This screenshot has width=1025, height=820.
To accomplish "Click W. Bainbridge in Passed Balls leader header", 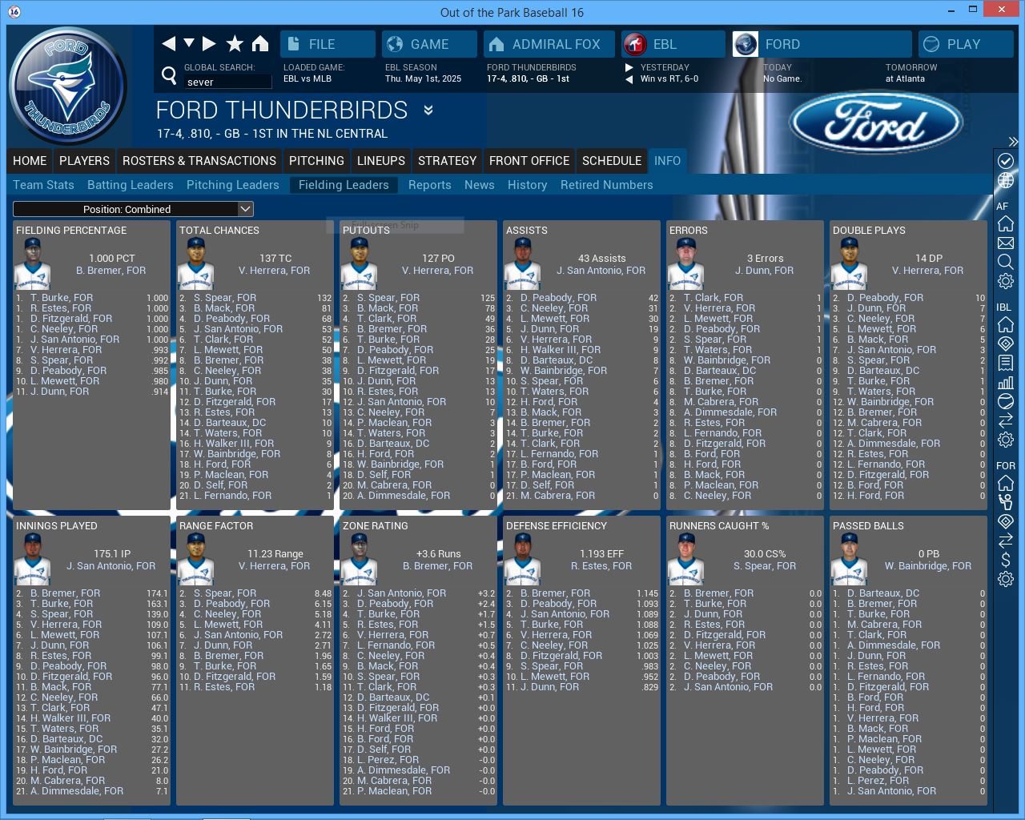I will point(928,566).
